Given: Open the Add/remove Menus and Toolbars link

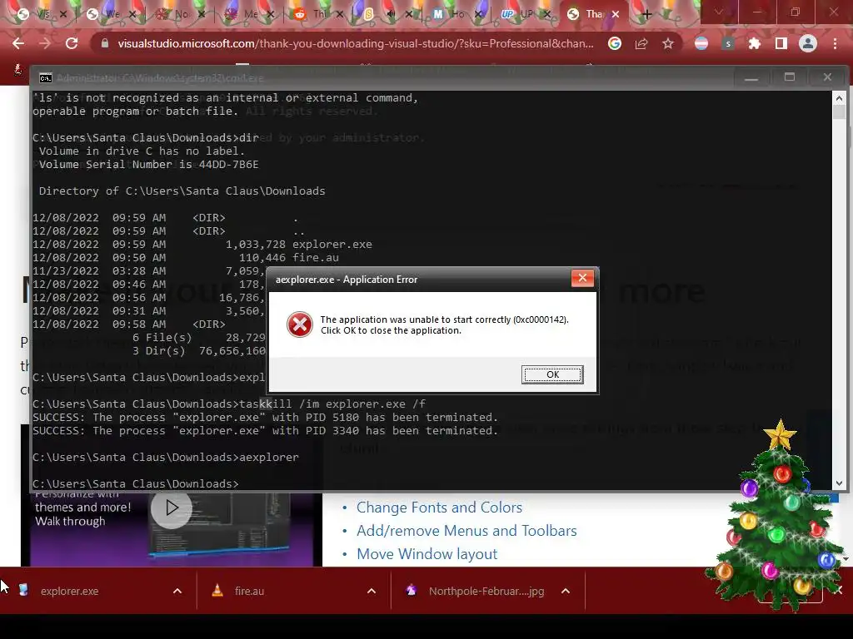Looking at the screenshot, I should (466, 531).
